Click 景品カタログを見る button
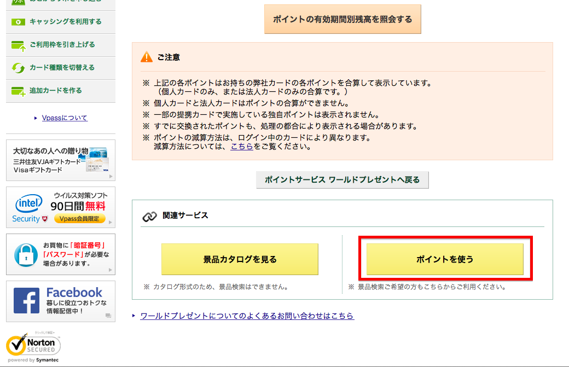The width and height of the screenshot is (569, 367). click(240, 259)
